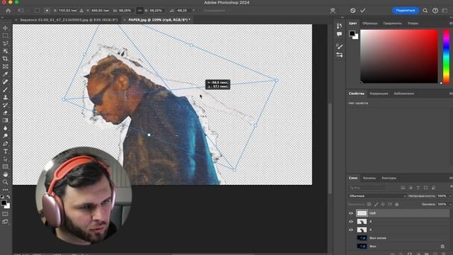Open the extra tools ellipsis menu
This screenshot has height=255, width=453.
(x=5, y=190)
